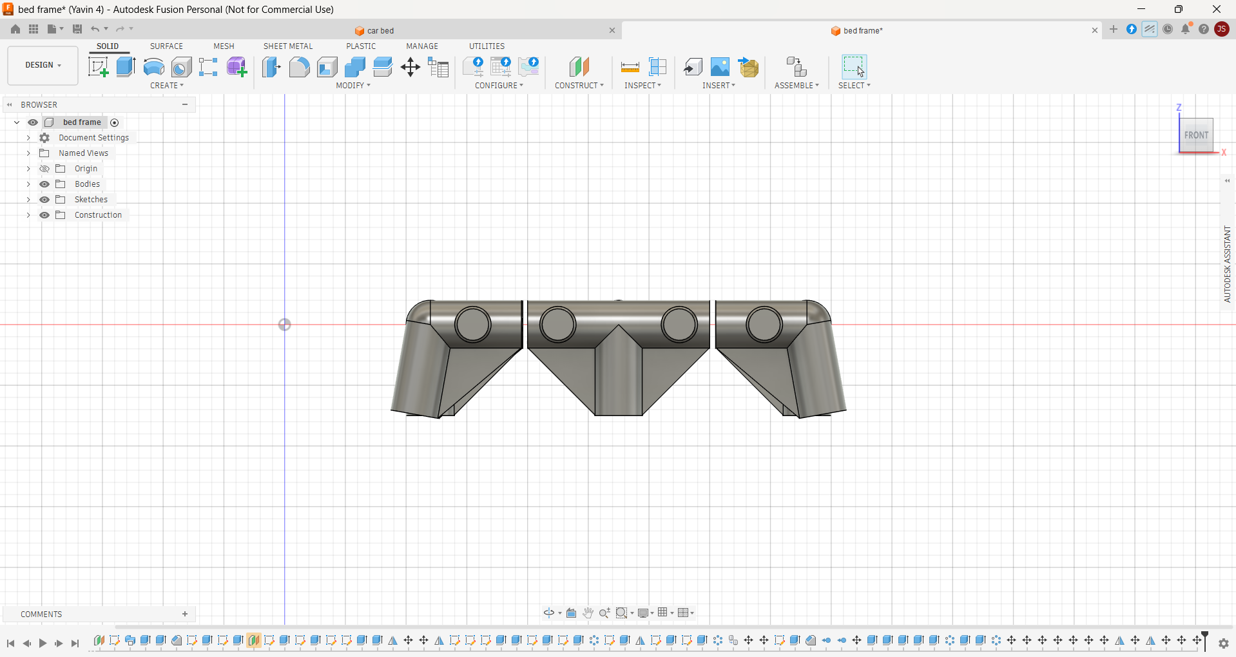This screenshot has width=1236, height=657.
Task: Select the Interference inspect tool
Action: tap(657, 67)
